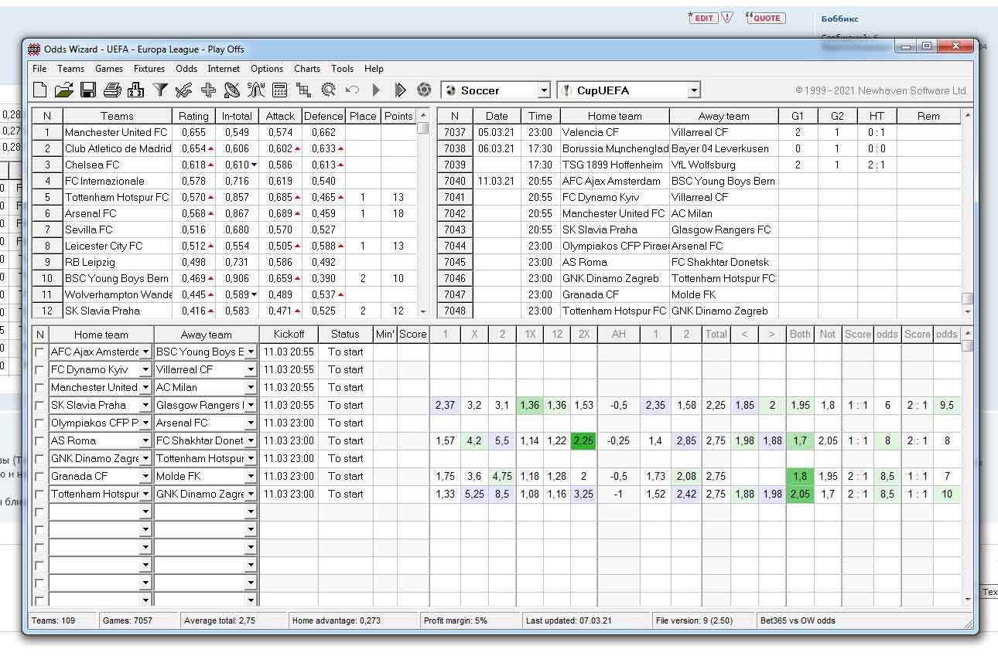This screenshot has width=998, height=656.
Task: Open the gear with magnifier icon
Action: coord(328,90)
